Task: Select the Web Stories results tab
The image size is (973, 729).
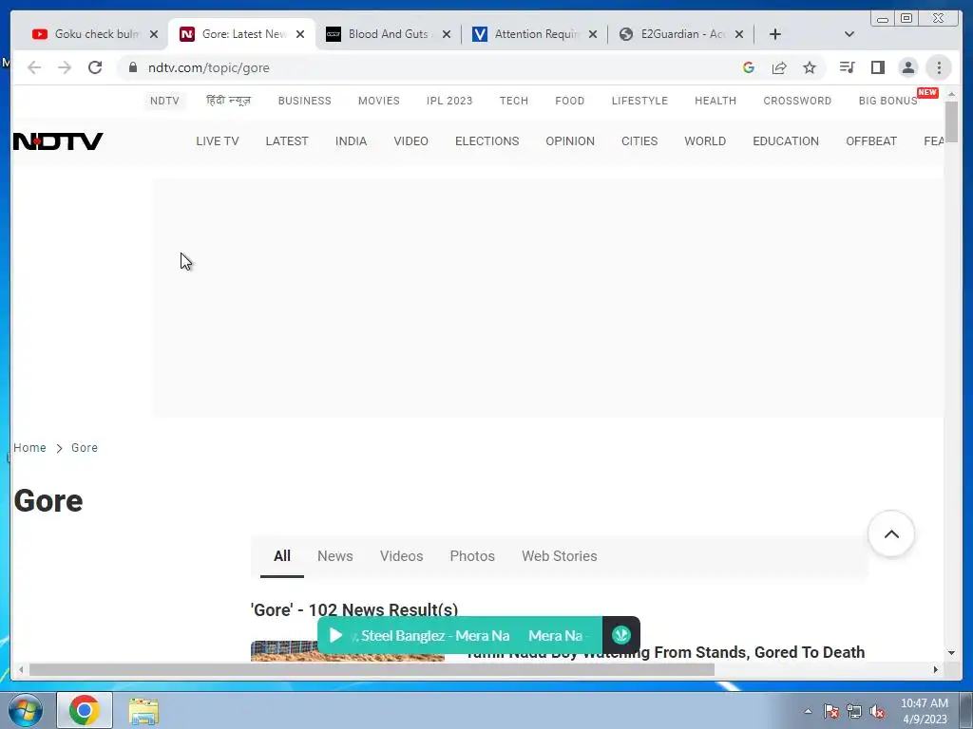Action: 559,556
